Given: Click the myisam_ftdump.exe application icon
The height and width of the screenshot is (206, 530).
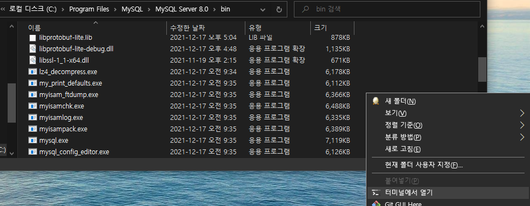Looking at the screenshot, I should tap(33, 95).
